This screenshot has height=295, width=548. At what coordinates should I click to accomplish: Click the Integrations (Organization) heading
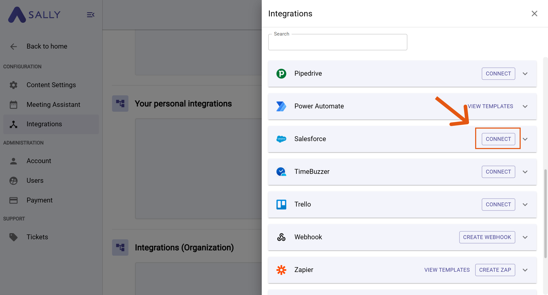(x=184, y=247)
